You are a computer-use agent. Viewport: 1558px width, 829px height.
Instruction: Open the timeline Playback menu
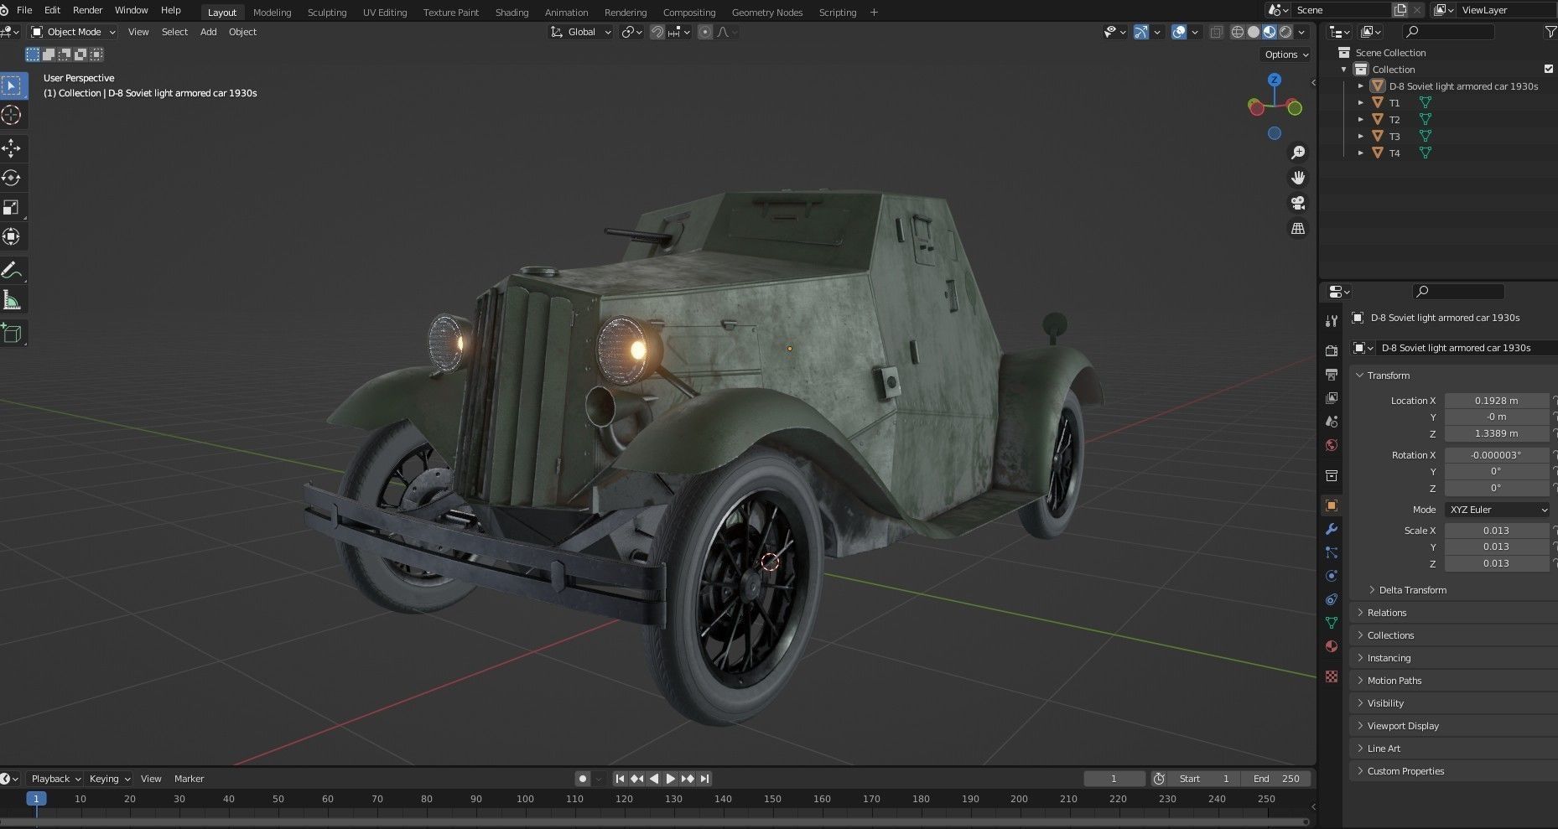coord(55,779)
